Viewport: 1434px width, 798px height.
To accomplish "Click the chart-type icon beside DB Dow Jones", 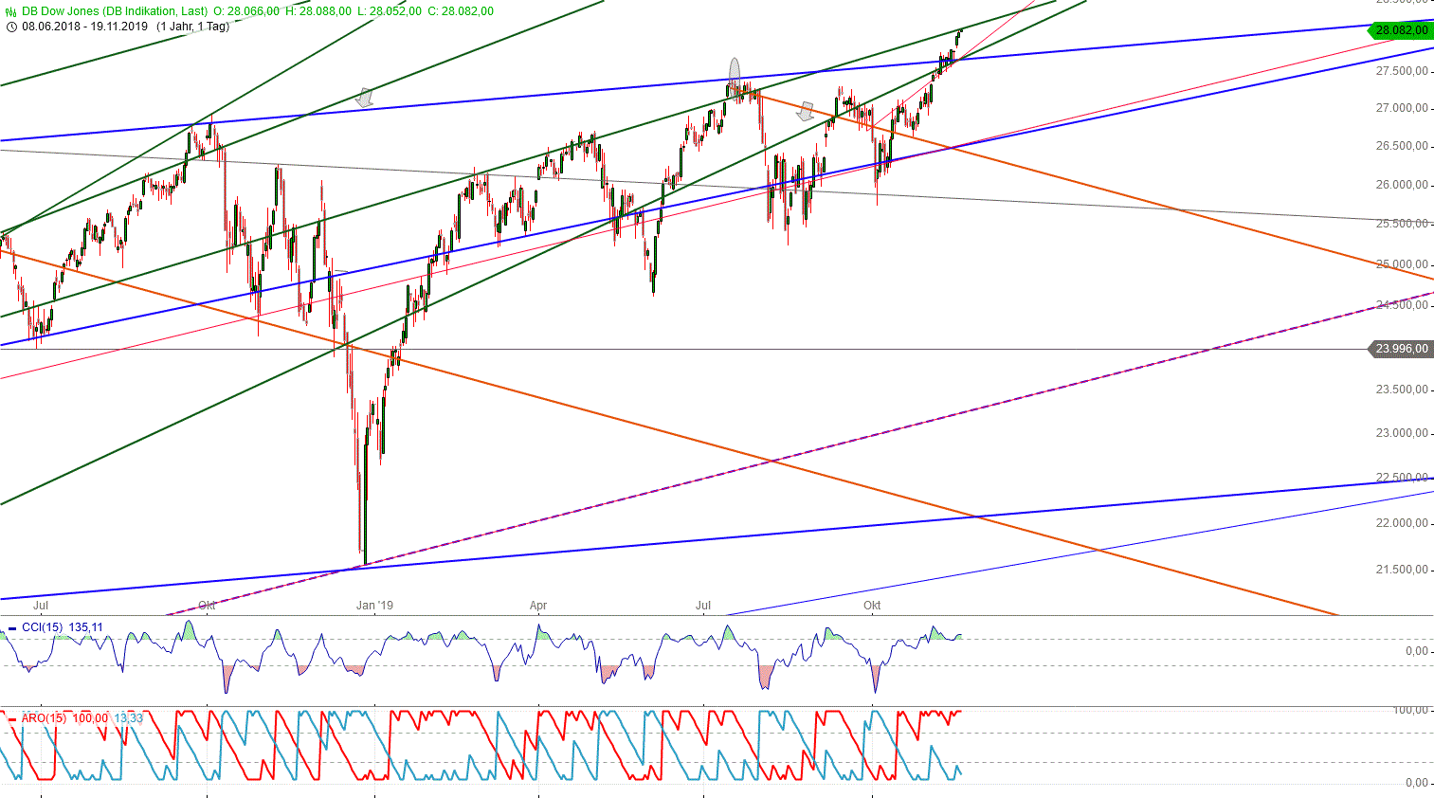I will click(x=11, y=11).
